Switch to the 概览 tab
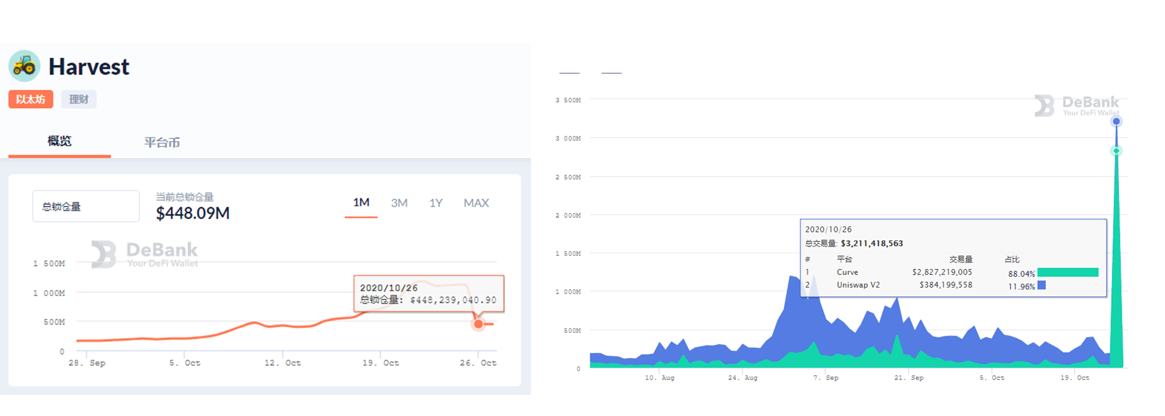 59,141
